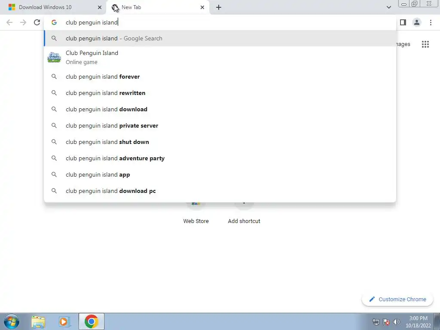Open the Windows Start menu orb
Screen dimensions: 440x330
(12, 321)
